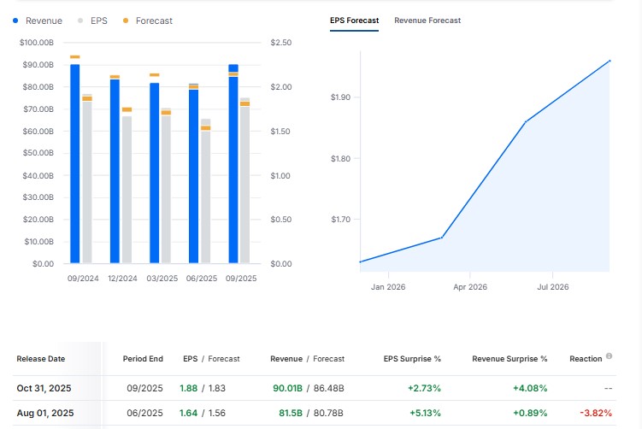Viewport: 642px width, 429px height.
Task: Open the Revenue Forecast tab
Action: 427,20
